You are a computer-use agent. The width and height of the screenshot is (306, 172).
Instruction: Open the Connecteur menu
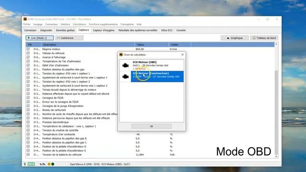point(52,24)
